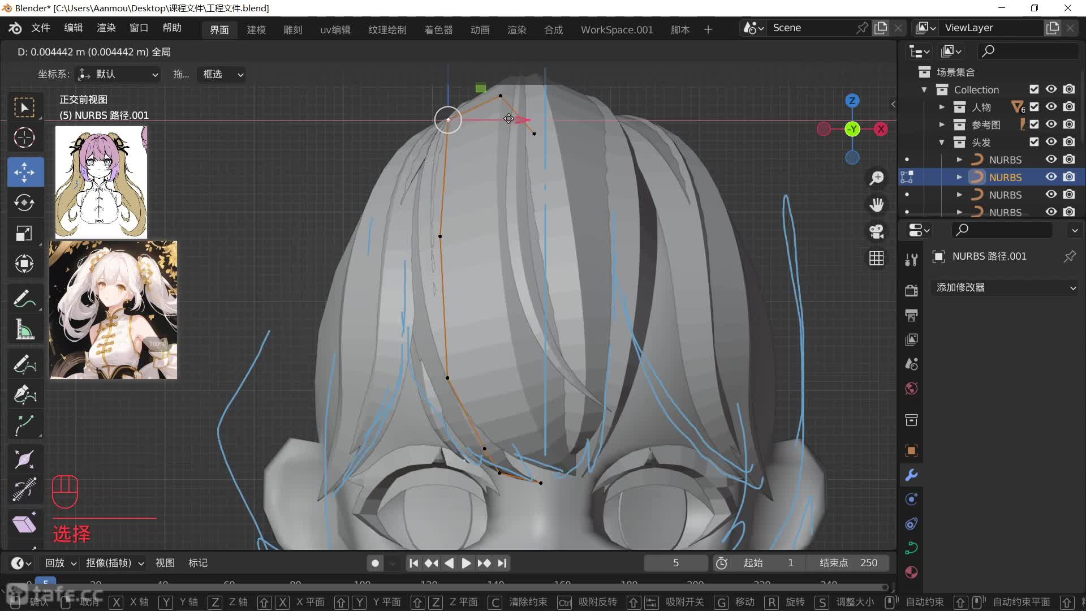Open the Physics properties tab
The height and width of the screenshot is (611, 1086).
(911, 524)
